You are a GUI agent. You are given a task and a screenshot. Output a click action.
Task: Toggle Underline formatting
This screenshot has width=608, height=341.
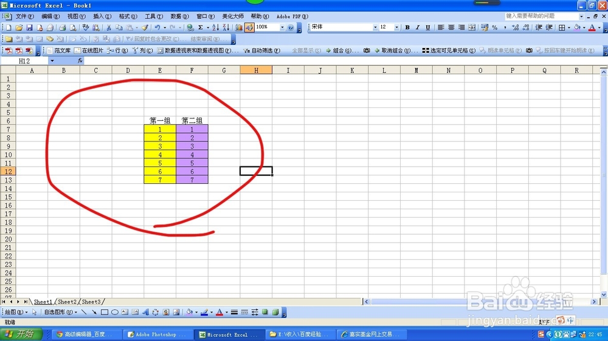[427, 27]
